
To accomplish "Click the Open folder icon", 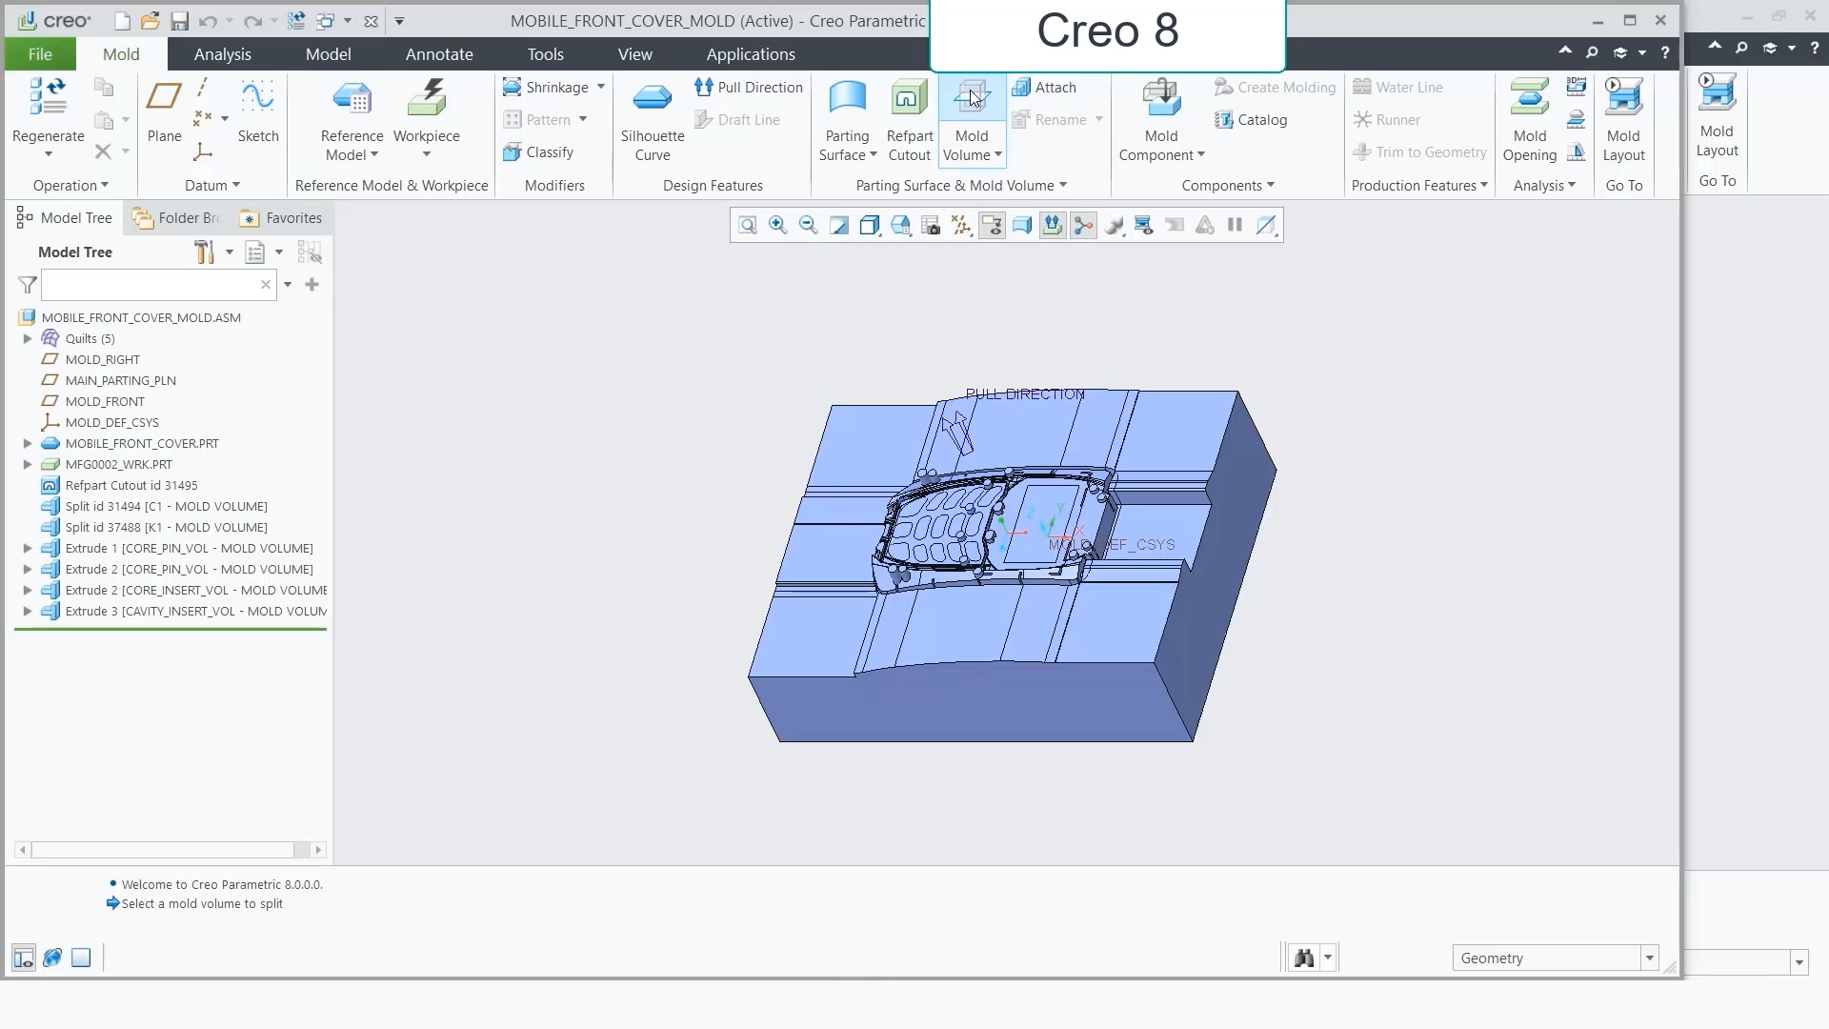I will (150, 21).
